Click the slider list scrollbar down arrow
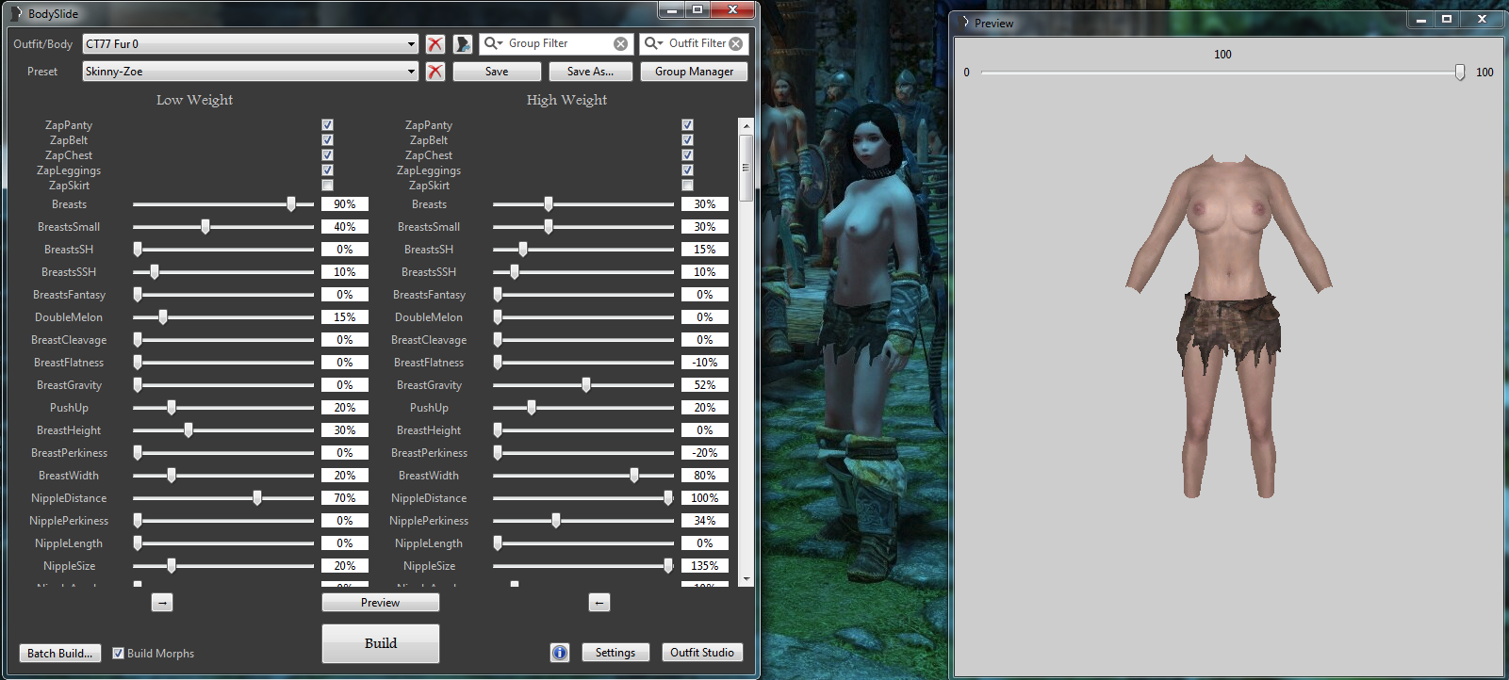 [746, 579]
